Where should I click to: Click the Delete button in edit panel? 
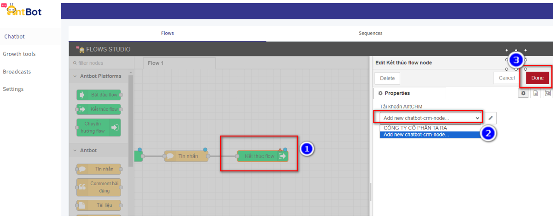(x=387, y=78)
